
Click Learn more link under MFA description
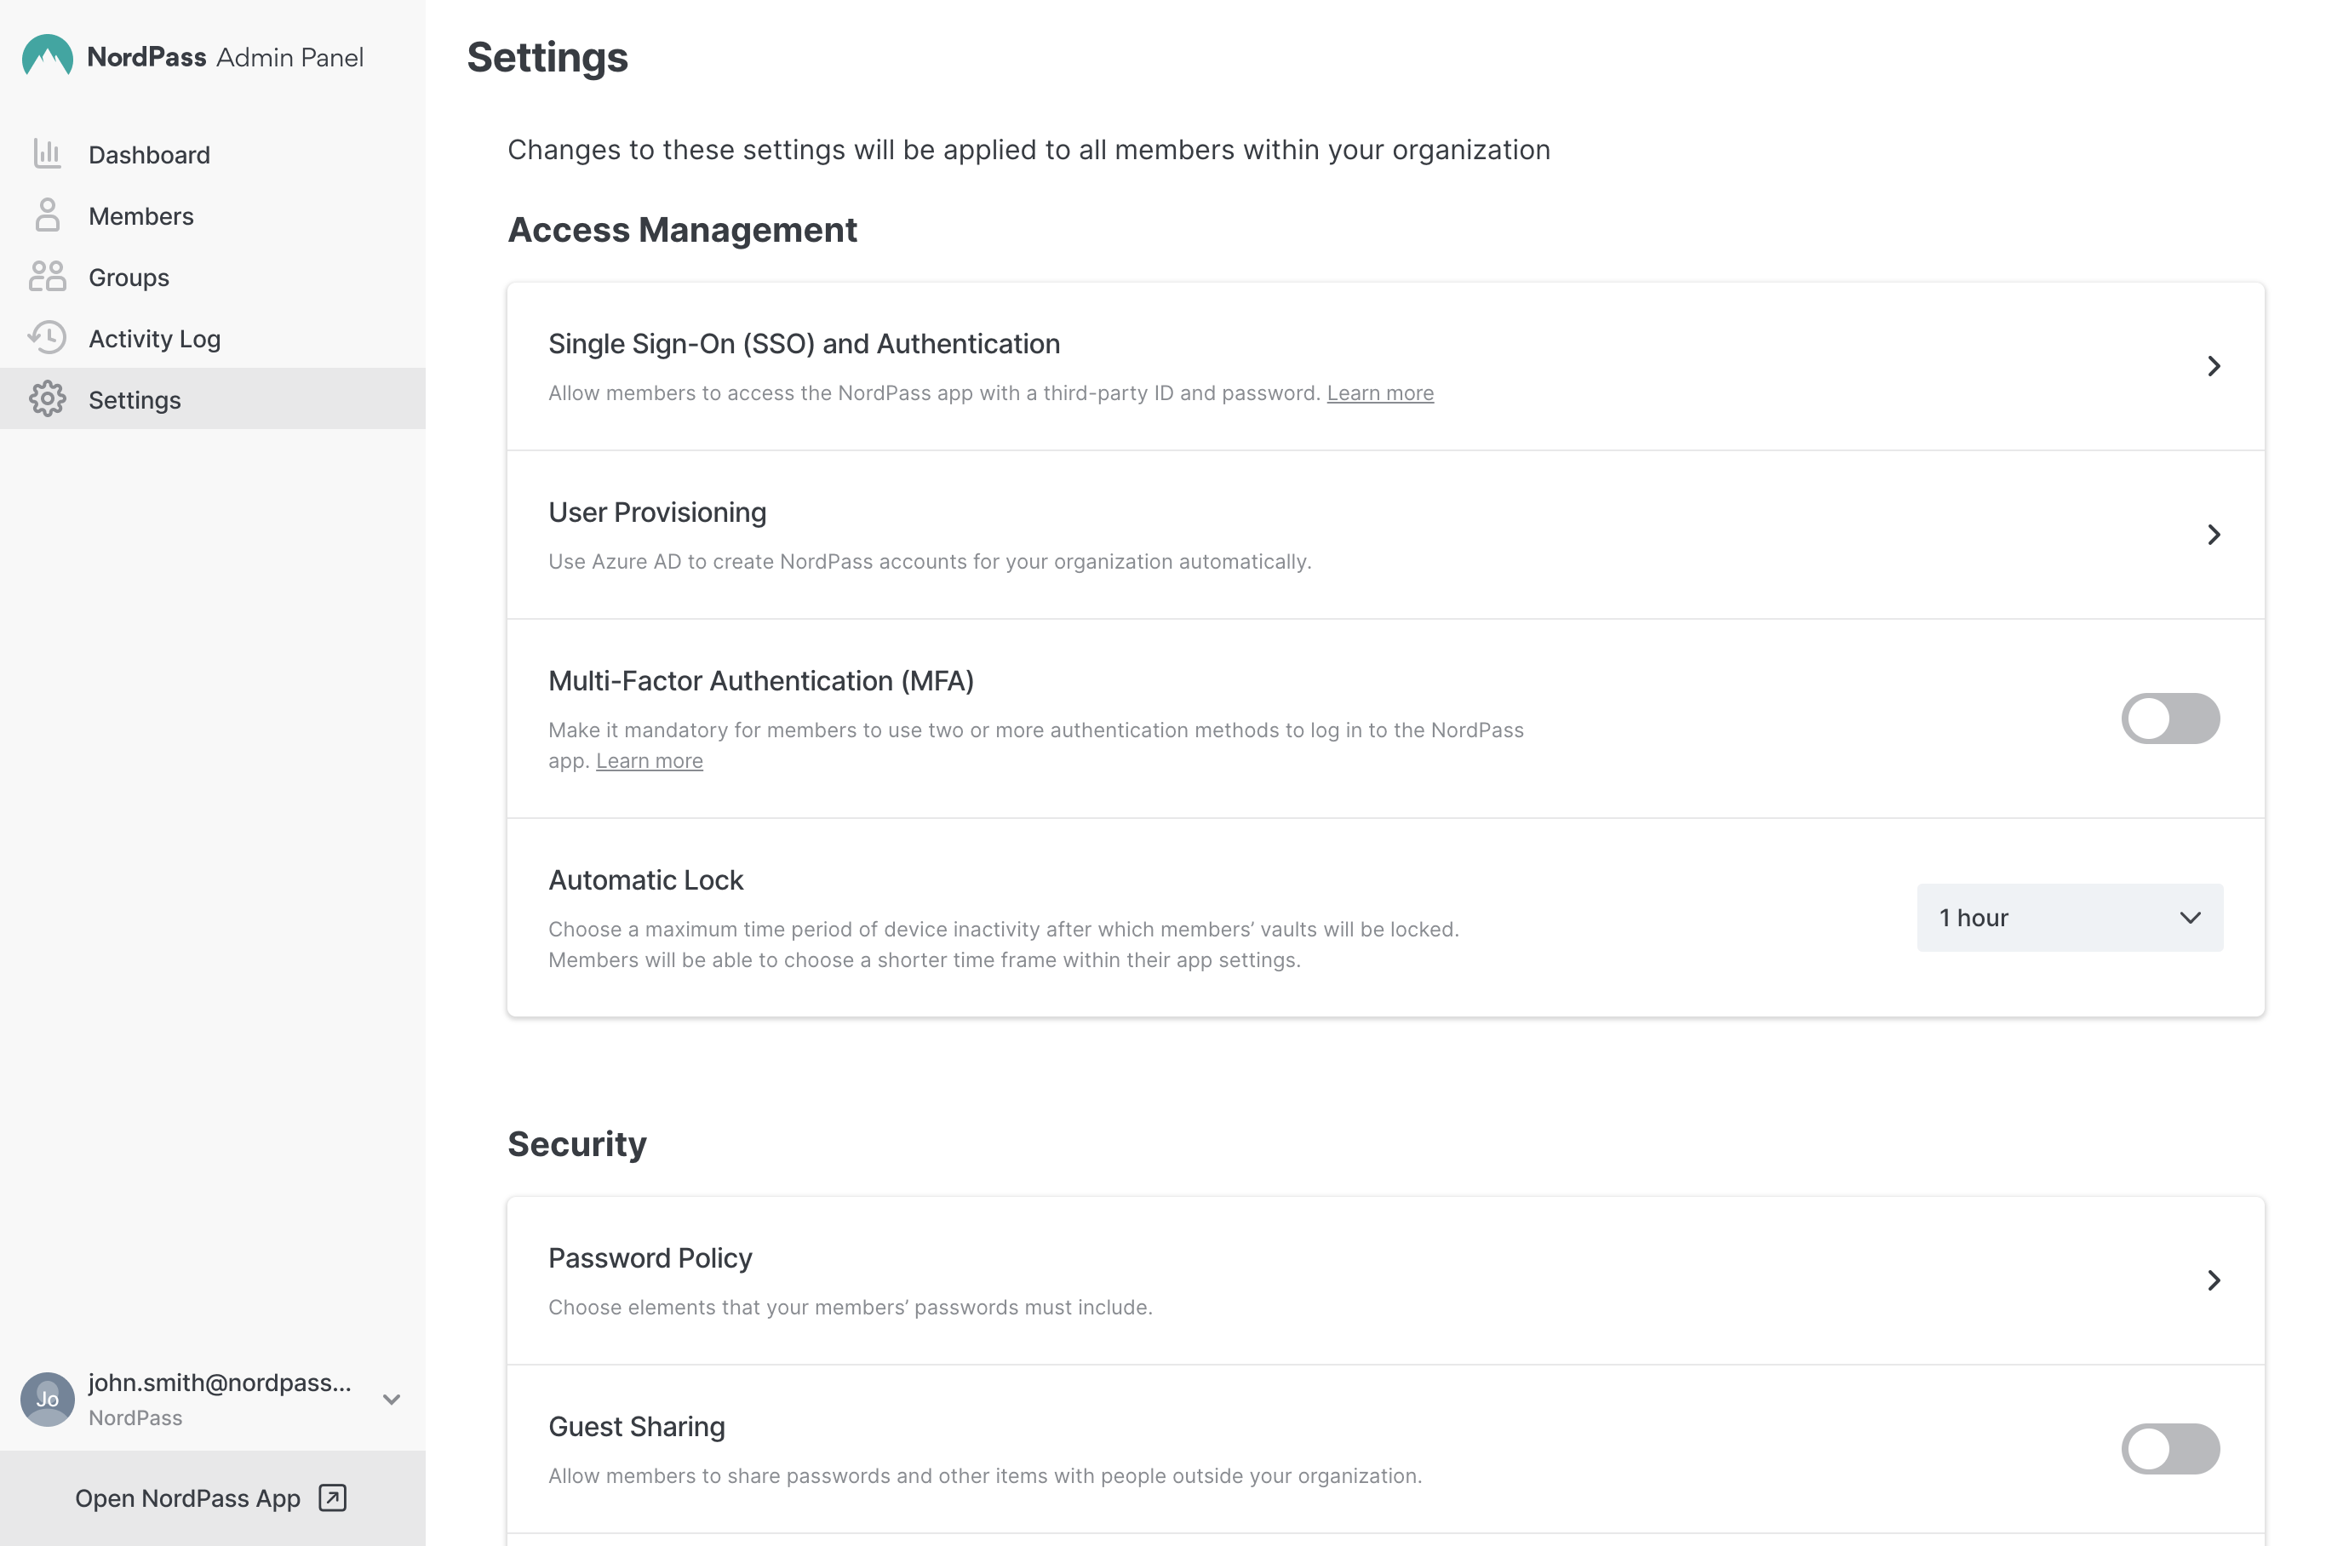[649, 761]
